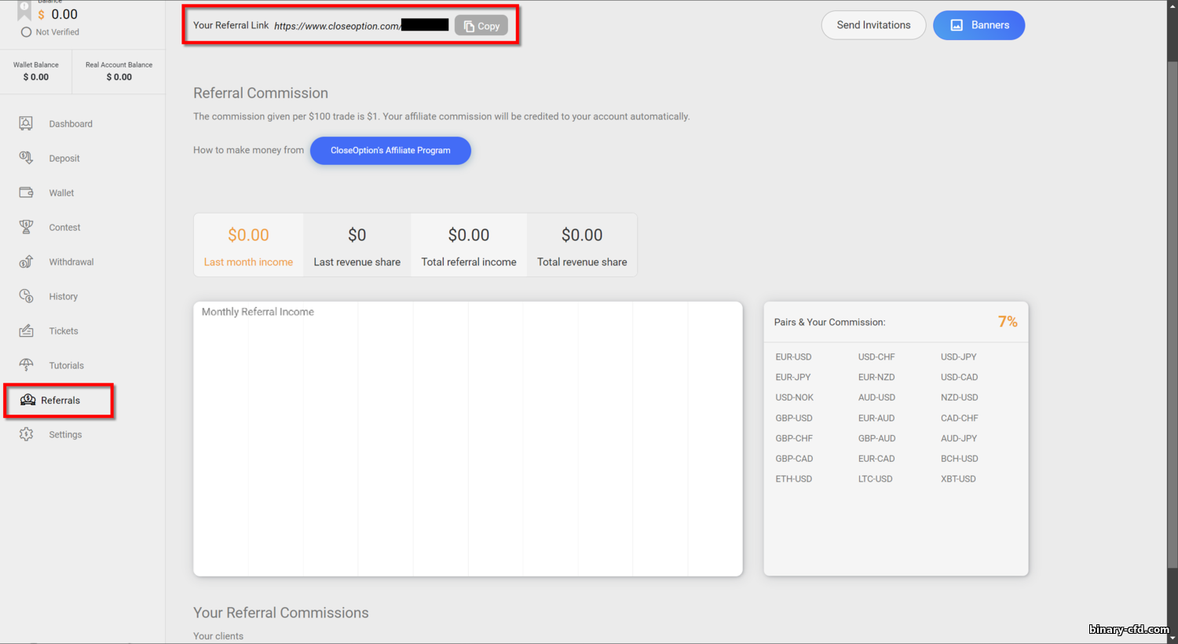Click the Tickets icon in sidebar

(26, 331)
